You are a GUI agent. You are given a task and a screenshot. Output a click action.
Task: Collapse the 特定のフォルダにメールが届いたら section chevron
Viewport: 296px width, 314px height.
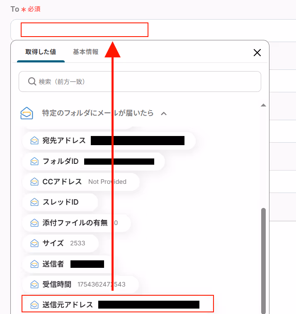(164, 114)
